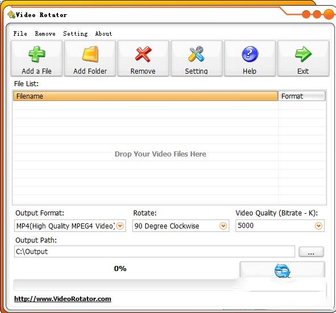Expand the Video Quality bitrate dropdown
The height and width of the screenshot is (313, 336).
tap(318, 226)
